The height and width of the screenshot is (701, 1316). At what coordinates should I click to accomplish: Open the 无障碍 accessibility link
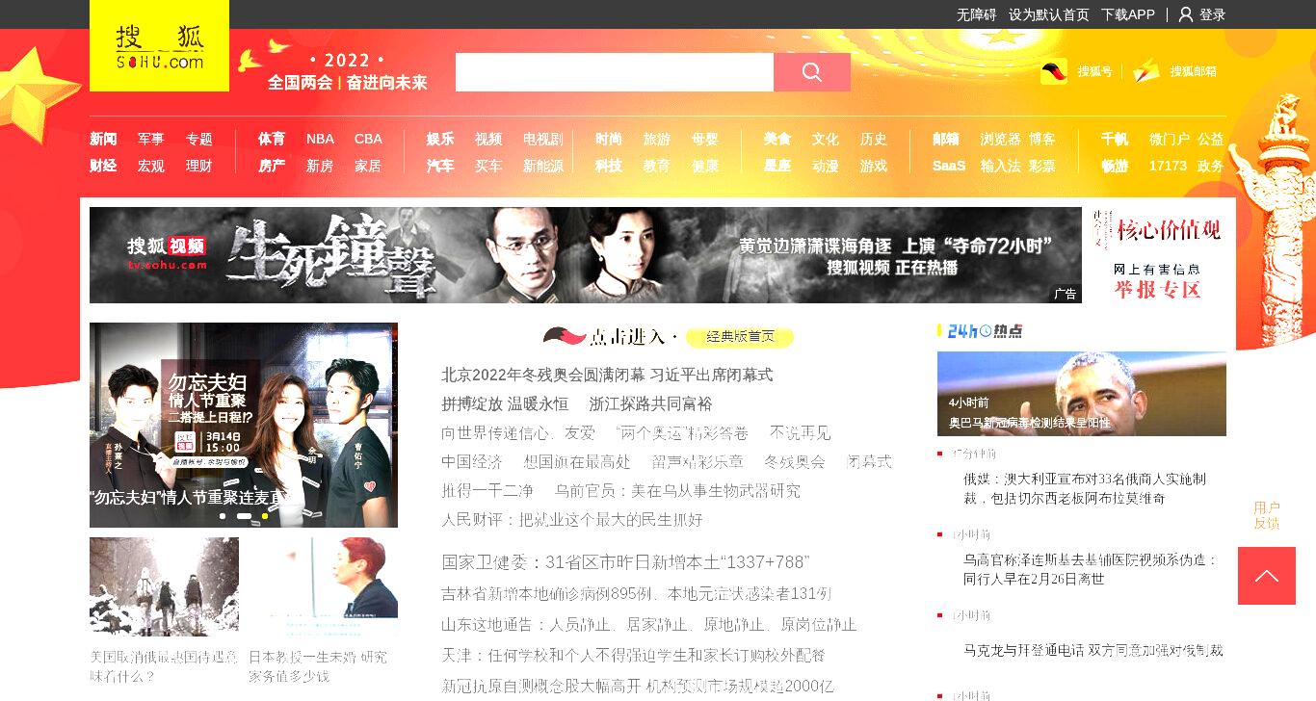976,14
